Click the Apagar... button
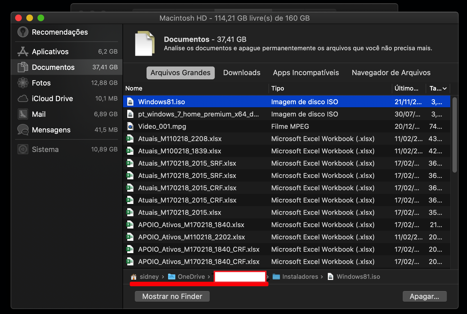 424,296
